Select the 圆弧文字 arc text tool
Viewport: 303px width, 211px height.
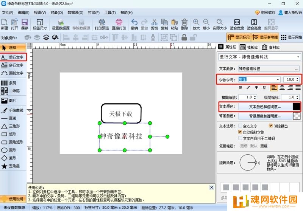click(13, 73)
